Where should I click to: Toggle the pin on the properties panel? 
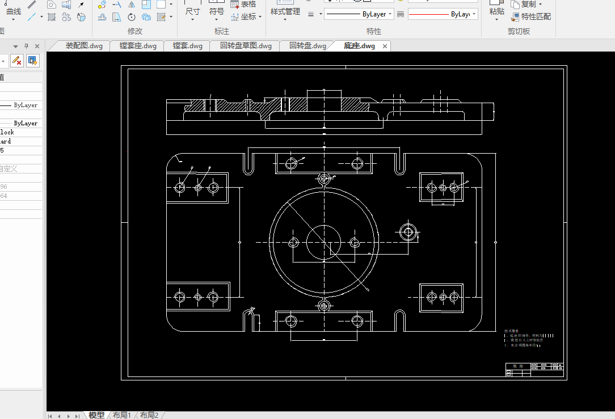pos(26,46)
